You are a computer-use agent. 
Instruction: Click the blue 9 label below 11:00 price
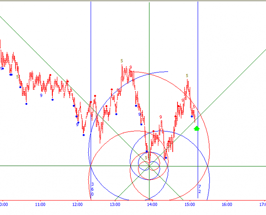tap(41, 95)
